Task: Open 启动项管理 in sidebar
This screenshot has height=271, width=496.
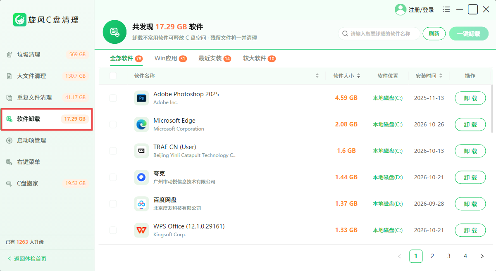Action: [x=47, y=140]
